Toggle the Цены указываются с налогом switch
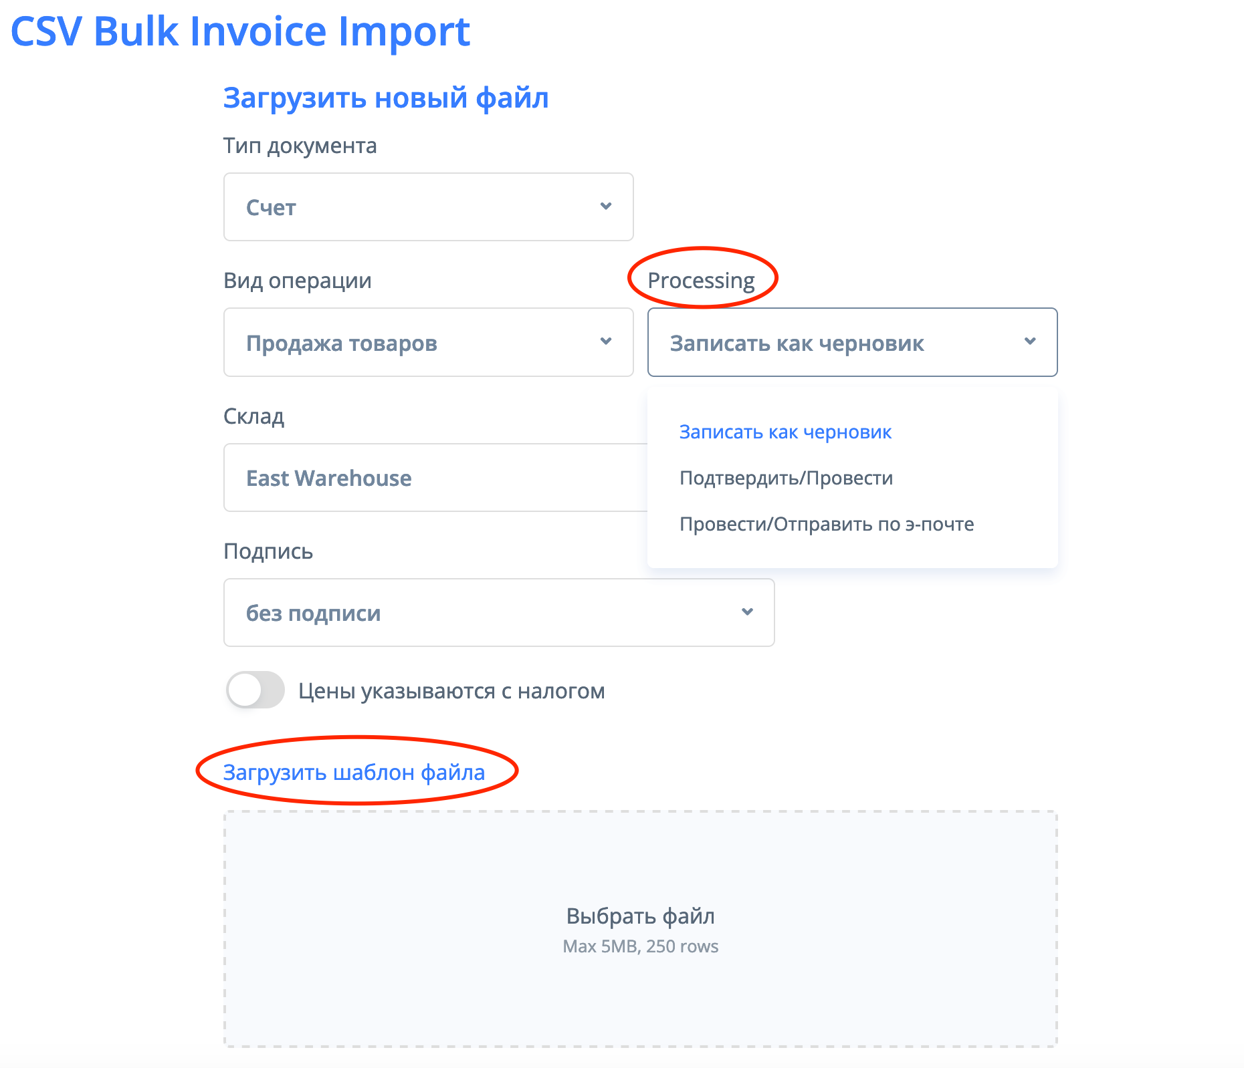 255,690
